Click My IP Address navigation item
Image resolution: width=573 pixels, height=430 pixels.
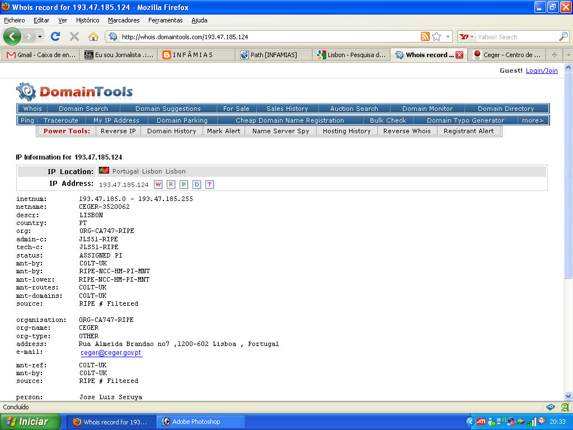tap(116, 120)
